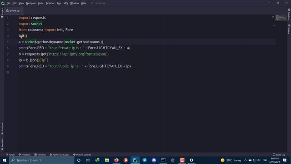The width and height of the screenshot is (291, 164).
Task: Click the word 'requests' on line 1
Action: pos(38,18)
